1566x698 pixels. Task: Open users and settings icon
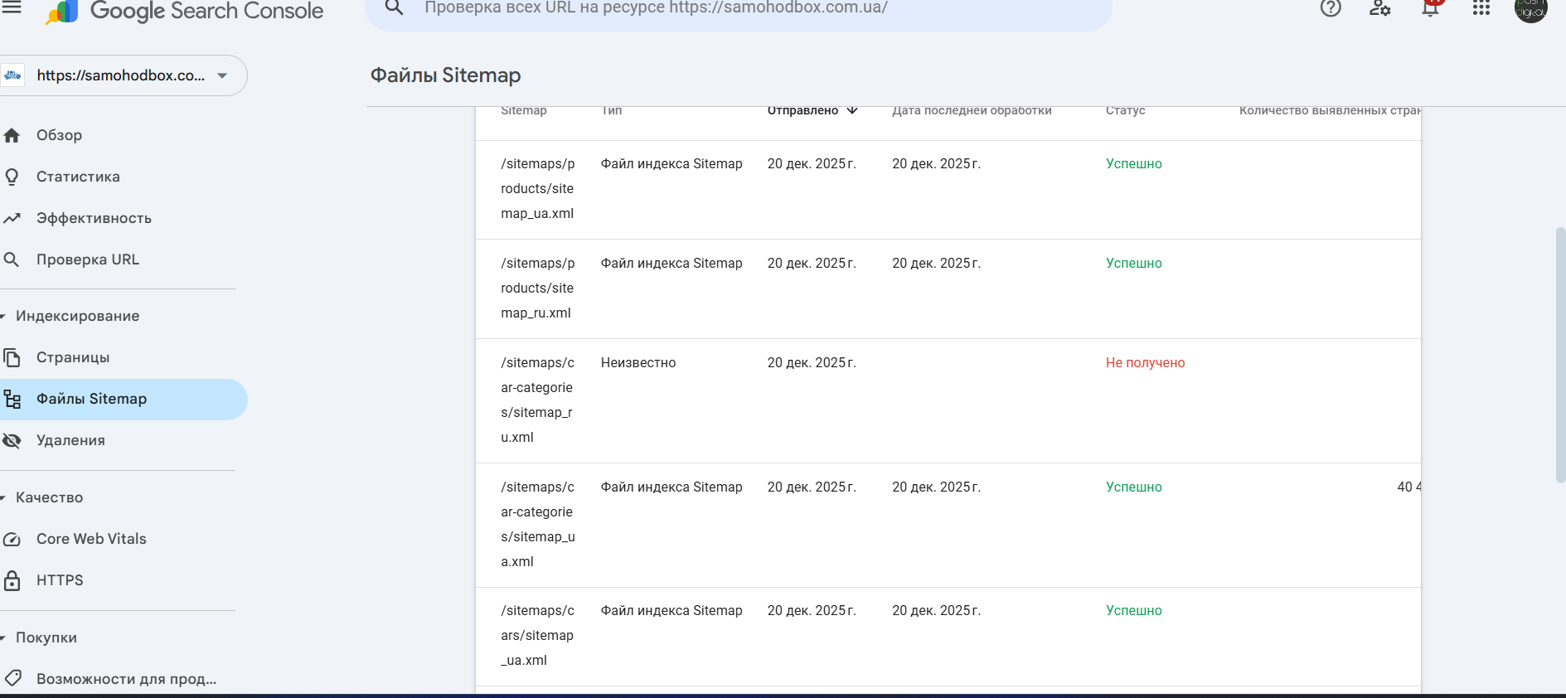(1380, 8)
